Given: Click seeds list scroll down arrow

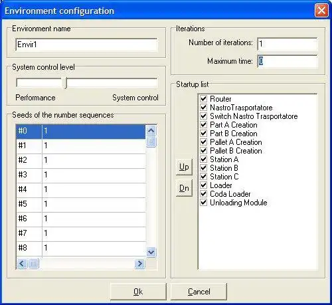Looking at the screenshot, I should [151, 252].
